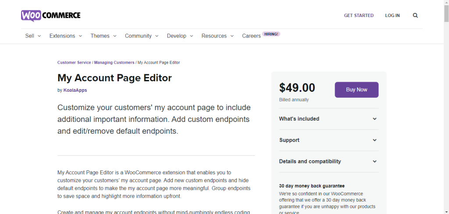Click the Get Started link
The width and height of the screenshot is (449, 214).
pos(359,15)
